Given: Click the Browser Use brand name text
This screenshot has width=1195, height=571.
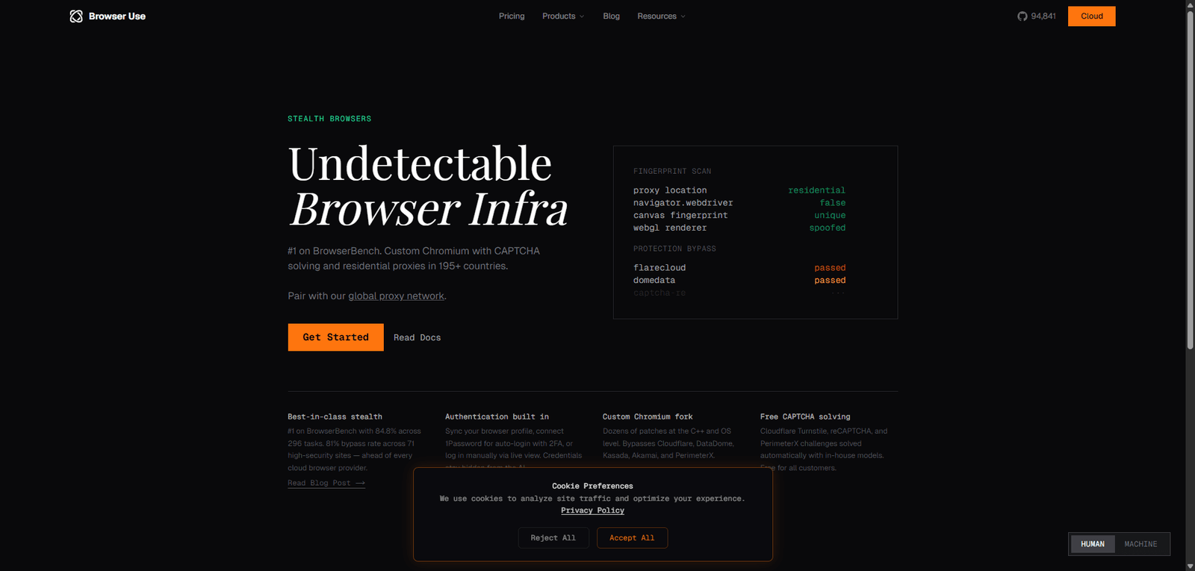Looking at the screenshot, I should (x=117, y=16).
